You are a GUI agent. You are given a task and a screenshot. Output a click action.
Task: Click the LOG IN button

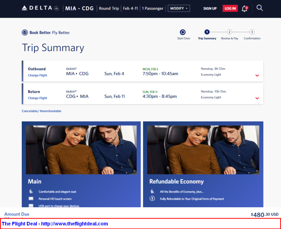click(x=230, y=8)
